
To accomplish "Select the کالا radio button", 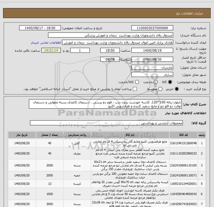I will [170, 82].
